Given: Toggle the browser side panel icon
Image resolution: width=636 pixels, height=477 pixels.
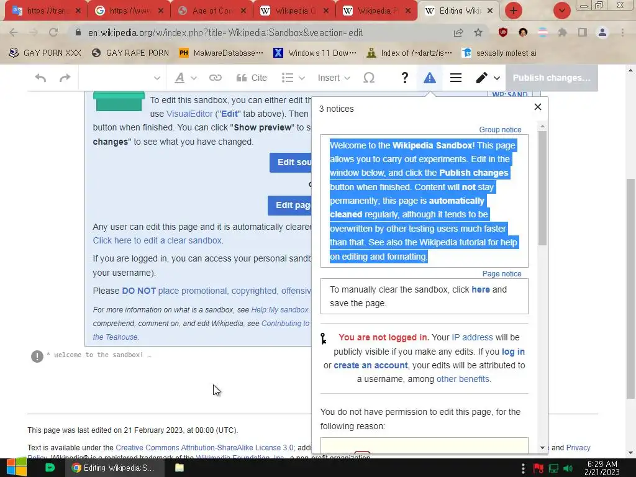Looking at the screenshot, I should (583, 32).
